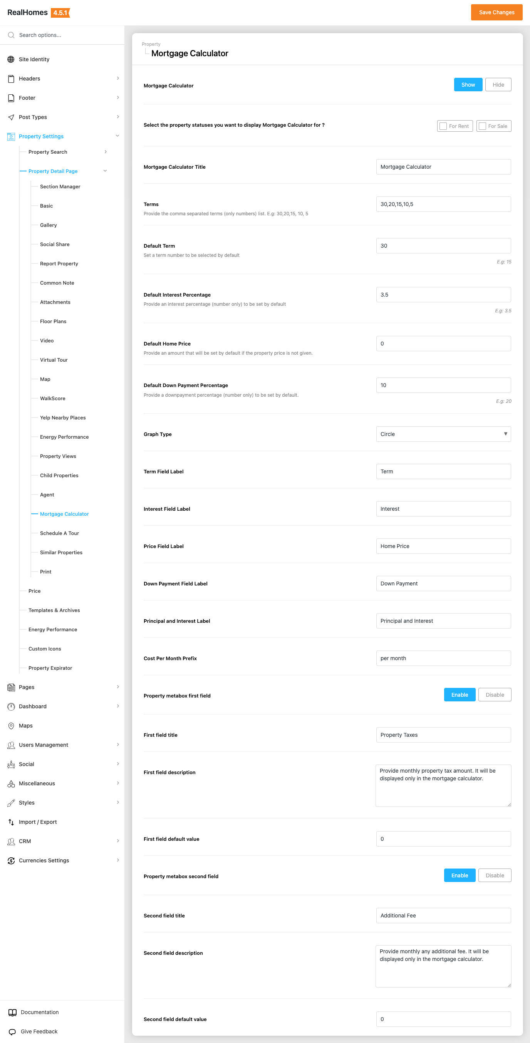Screen dimensions: 530x1043
Task: Expand the Headers menu chevron
Action: click(118, 79)
